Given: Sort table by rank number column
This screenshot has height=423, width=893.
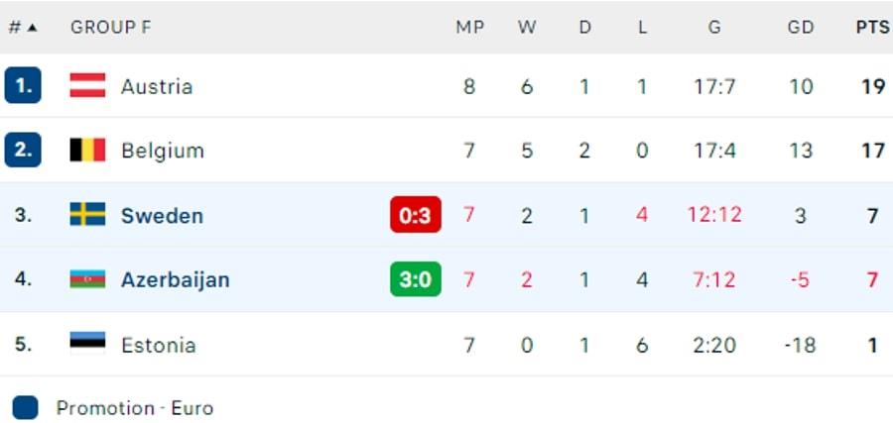Looking at the screenshot, I should tap(23, 28).
